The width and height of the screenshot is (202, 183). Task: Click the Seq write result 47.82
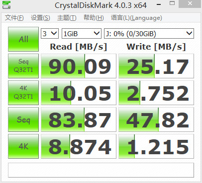coord(156,120)
